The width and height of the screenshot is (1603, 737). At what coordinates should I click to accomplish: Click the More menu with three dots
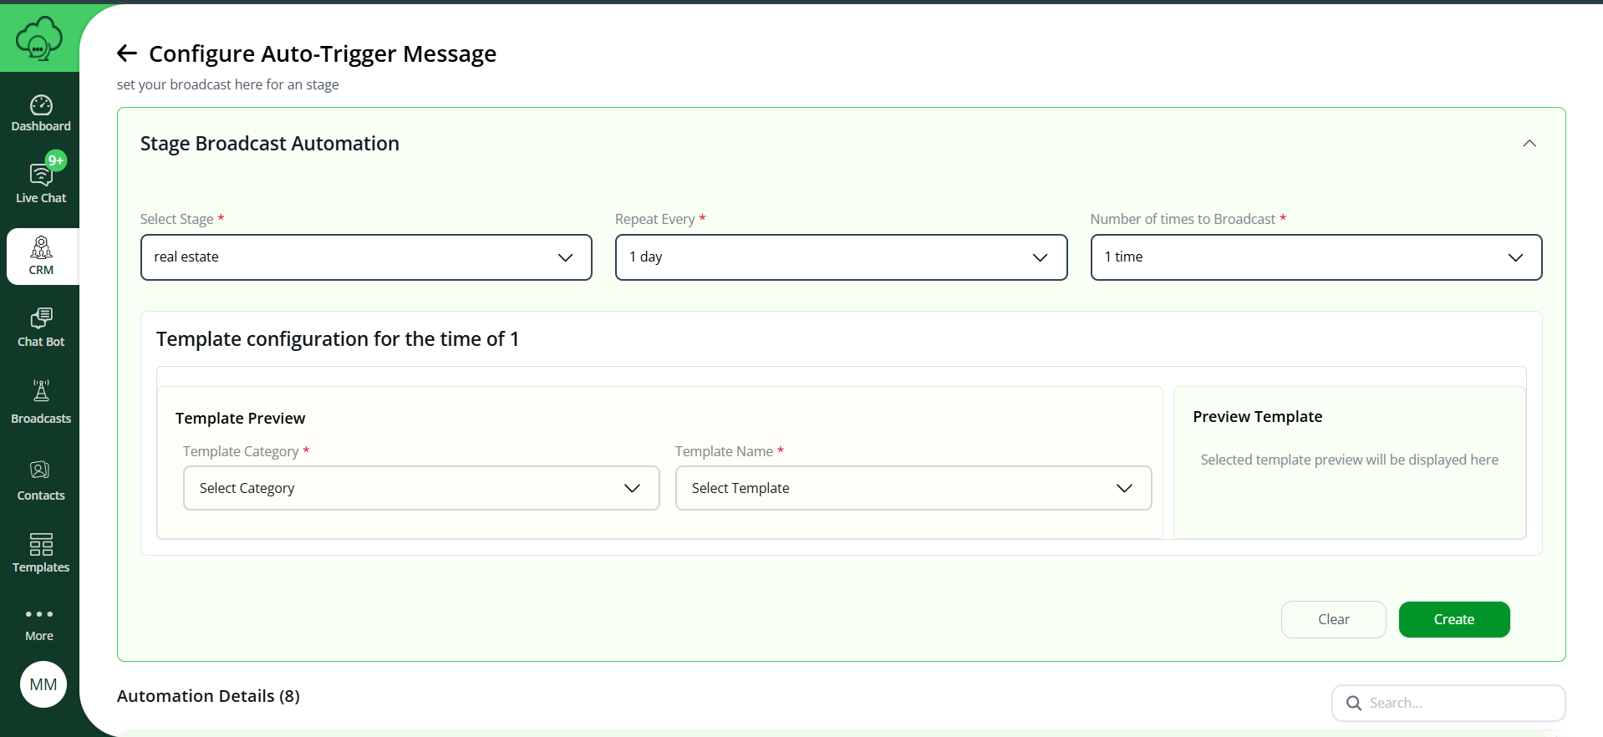coord(39,623)
